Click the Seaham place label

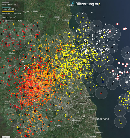(x=99, y=132)
